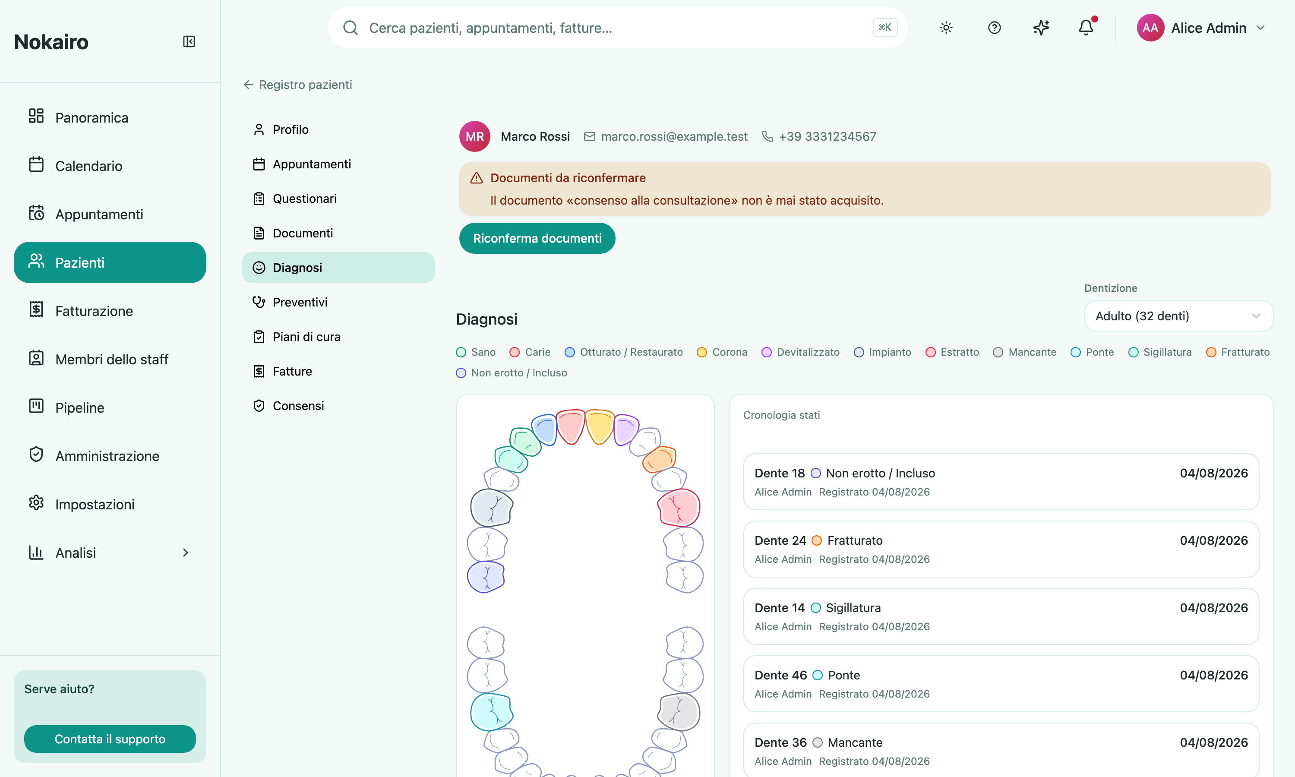Open the Dentizione dropdown
Image resolution: width=1295 pixels, height=777 pixels.
click(1178, 316)
